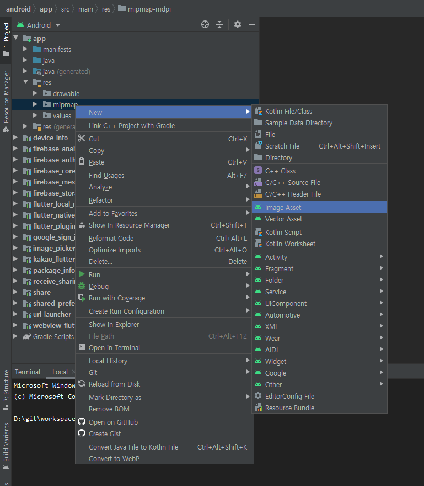
Task: Click the Resource Bundle icon
Action: click(x=258, y=408)
